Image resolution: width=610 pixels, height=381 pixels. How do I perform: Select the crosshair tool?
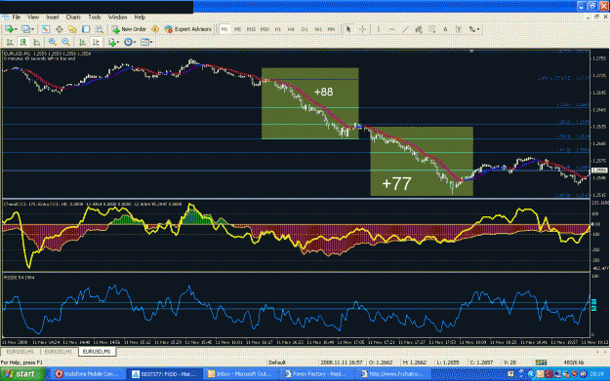coord(362,29)
